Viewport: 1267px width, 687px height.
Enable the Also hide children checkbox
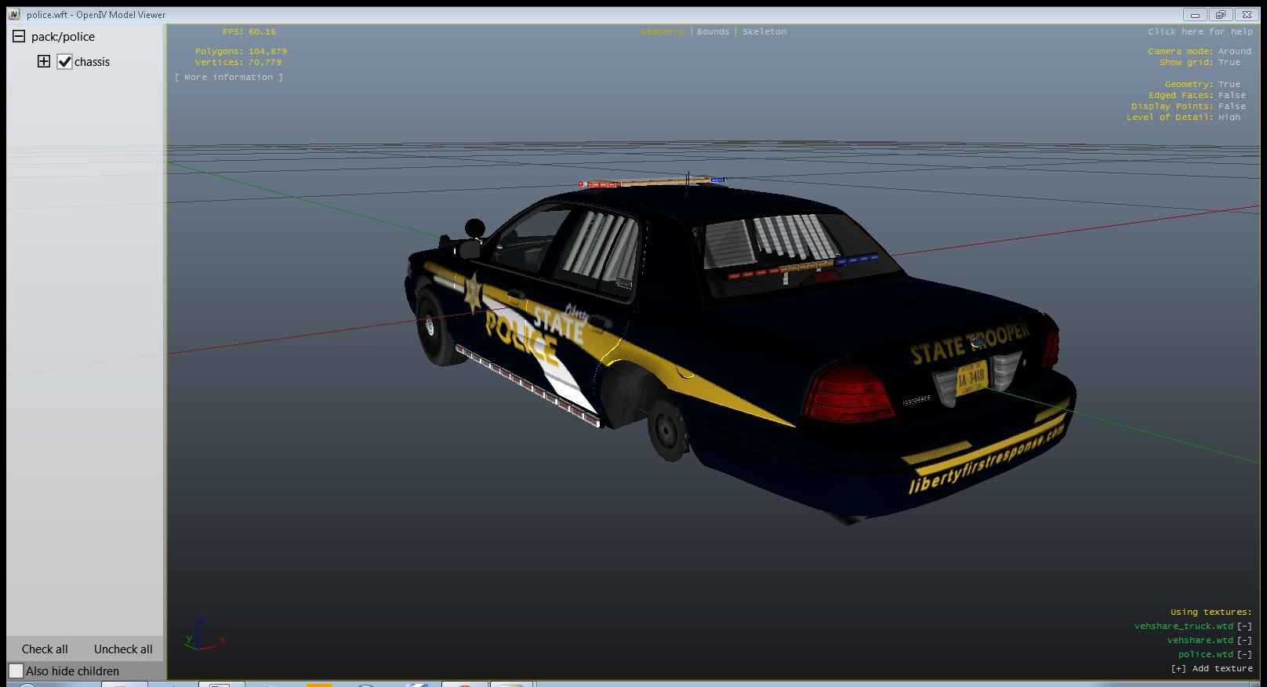(x=16, y=671)
